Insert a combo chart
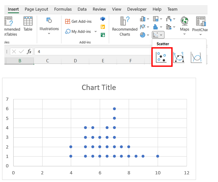The width and height of the screenshot is (218, 182). pyautogui.click(x=168, y=27)
